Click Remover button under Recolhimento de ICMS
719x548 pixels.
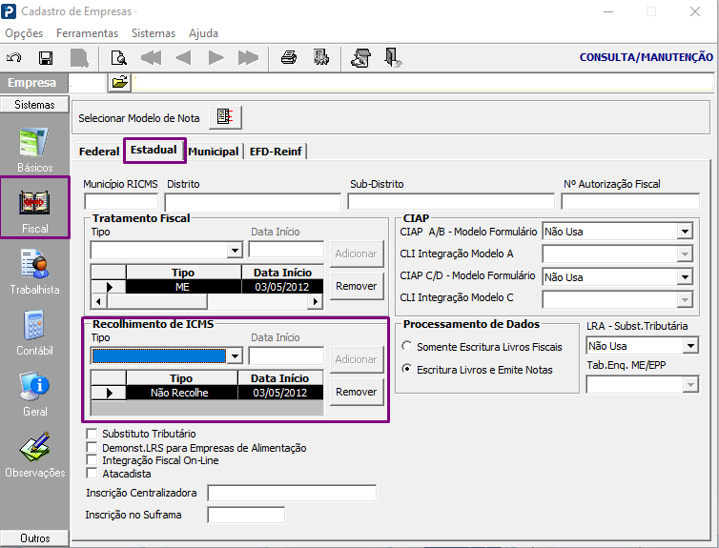click(357, 392)
